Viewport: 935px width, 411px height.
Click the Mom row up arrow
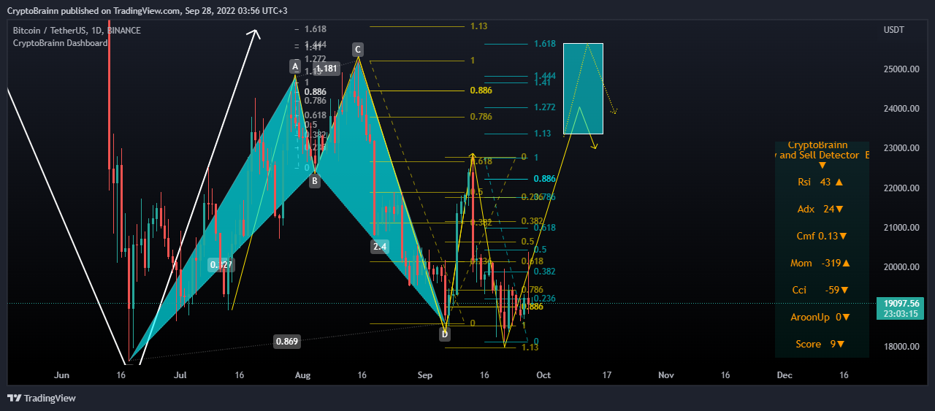click(x=846, y=263)
